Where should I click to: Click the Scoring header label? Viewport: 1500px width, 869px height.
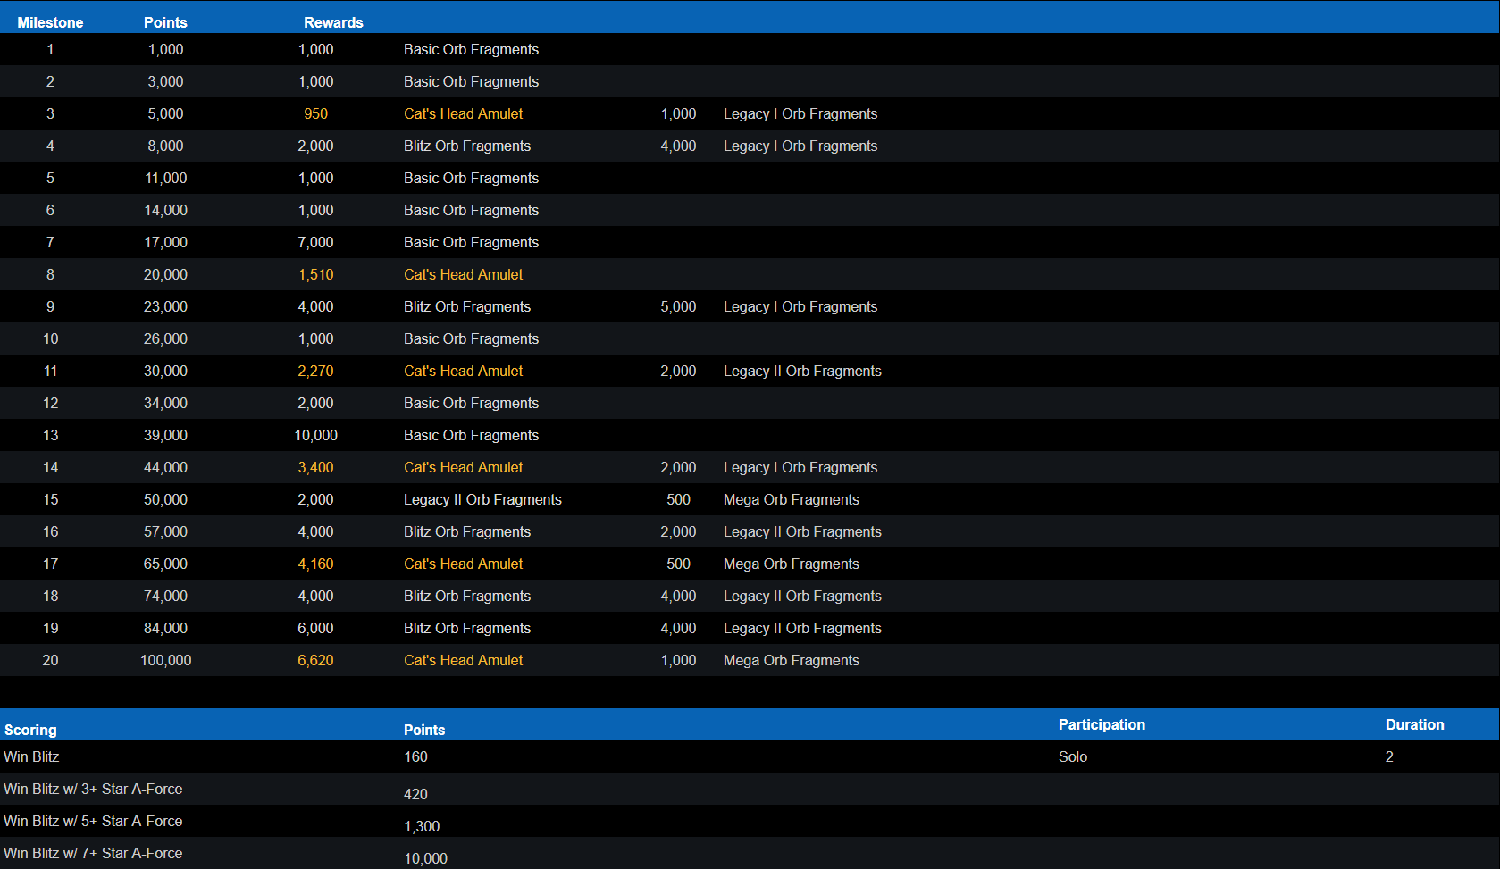30,730
